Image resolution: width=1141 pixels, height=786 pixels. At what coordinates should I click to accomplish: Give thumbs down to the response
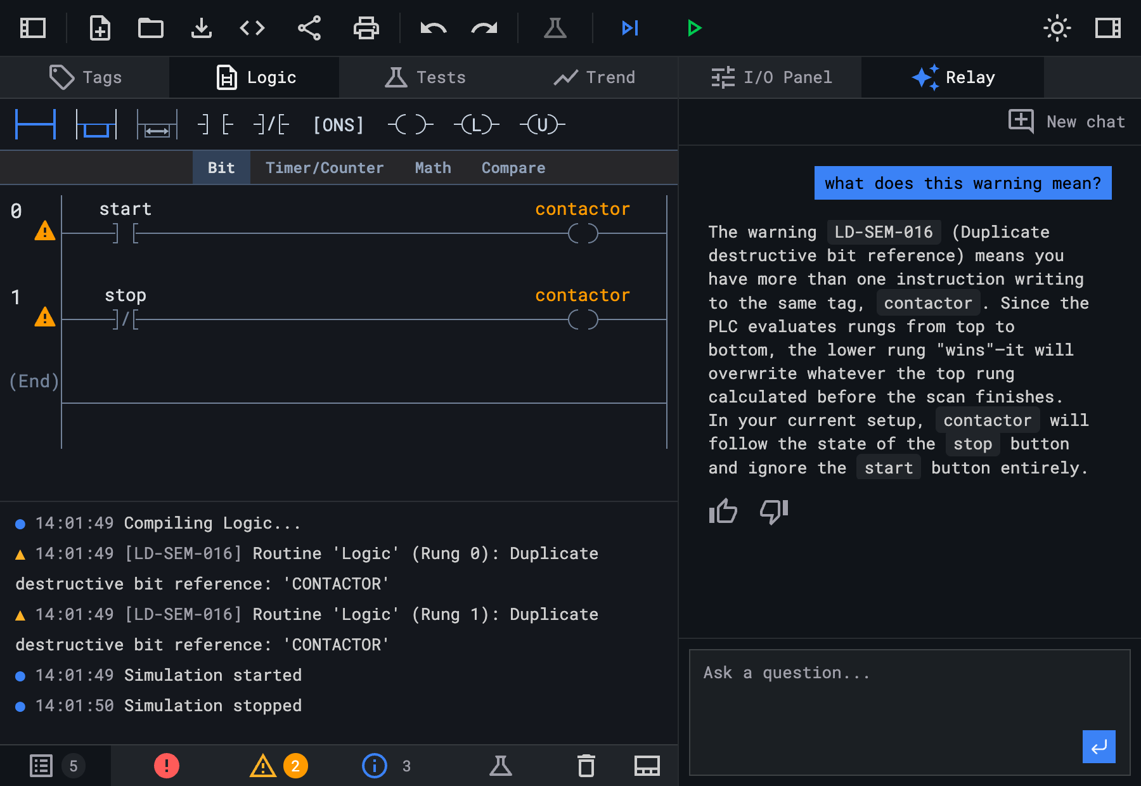(774, 511)
